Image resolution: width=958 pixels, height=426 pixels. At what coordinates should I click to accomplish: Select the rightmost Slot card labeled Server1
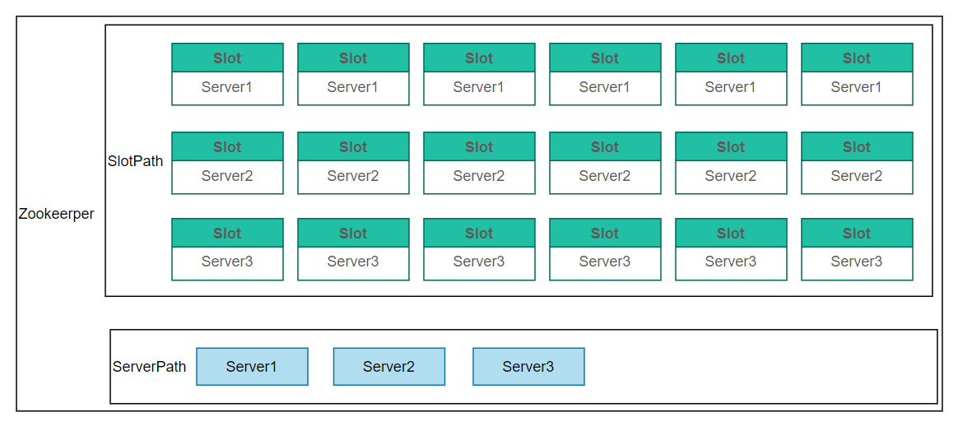857,74
